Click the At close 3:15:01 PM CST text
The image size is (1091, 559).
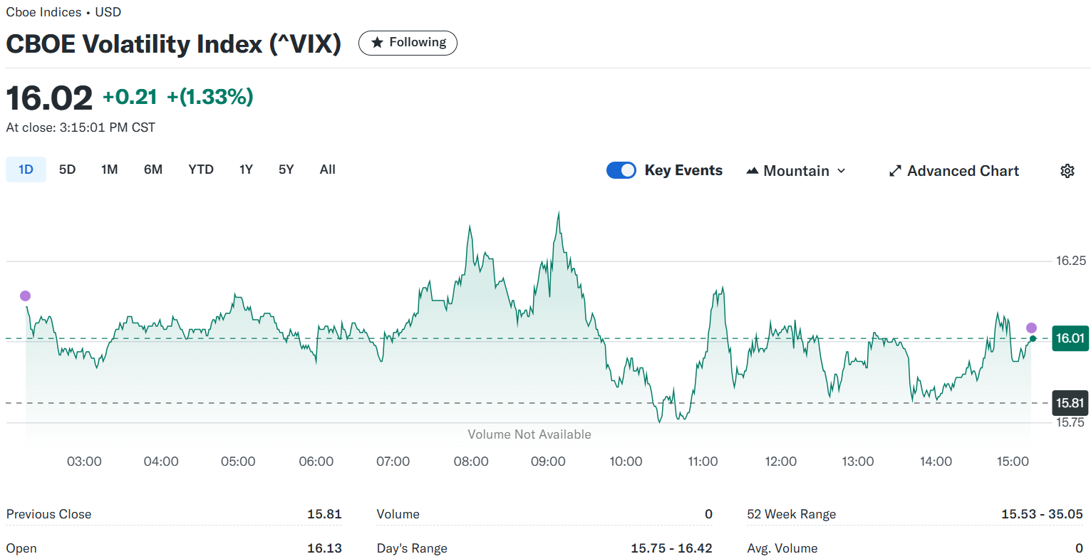coord(81,127)
